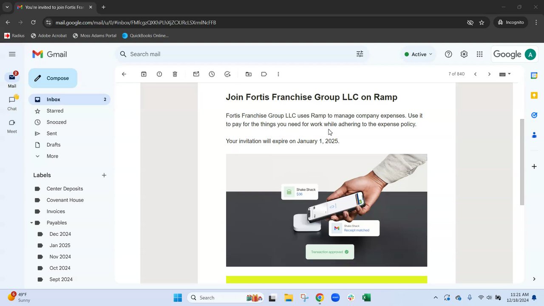Viewport: 544px width, 306px height.
Task: Open the Jan 2025 sublabel
Action: (x=59, y=245)
